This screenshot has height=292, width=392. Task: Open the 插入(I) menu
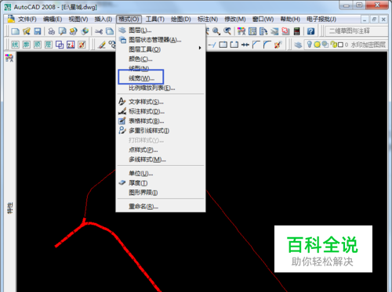pos(103,20)
